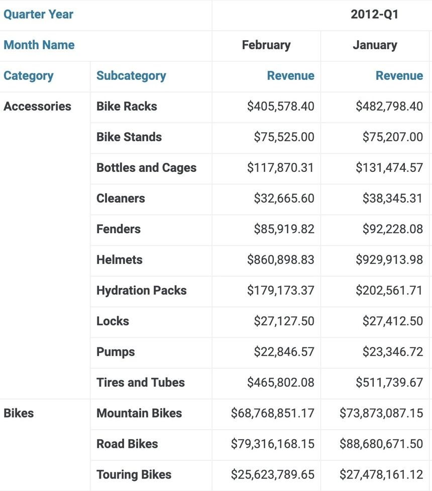Select the 2012-Q1 quarter header

374,15
